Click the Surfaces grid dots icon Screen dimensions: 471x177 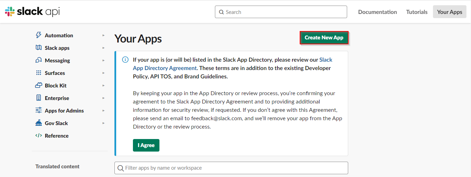click(39, 73)
